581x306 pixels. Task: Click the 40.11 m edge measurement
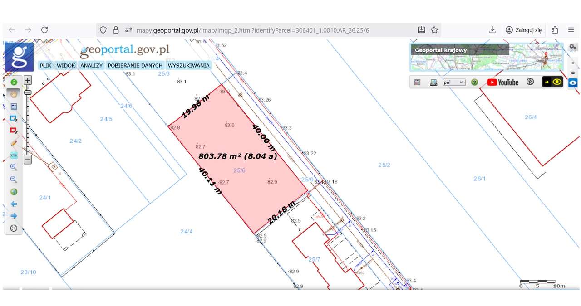pos(210,181)
